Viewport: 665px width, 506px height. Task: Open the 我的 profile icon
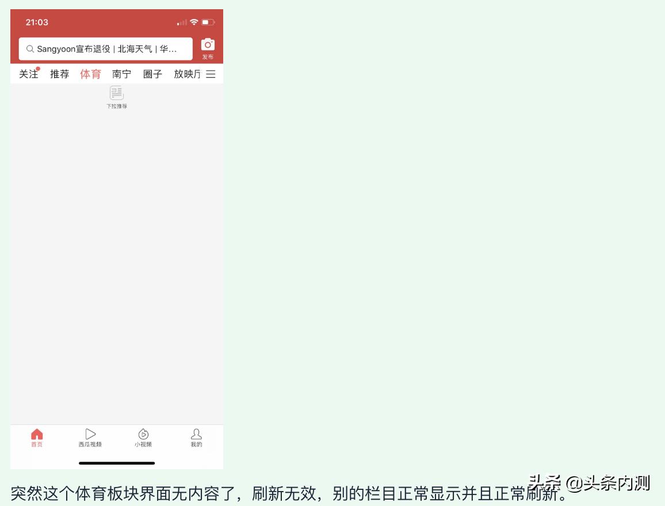click(197, 438)
